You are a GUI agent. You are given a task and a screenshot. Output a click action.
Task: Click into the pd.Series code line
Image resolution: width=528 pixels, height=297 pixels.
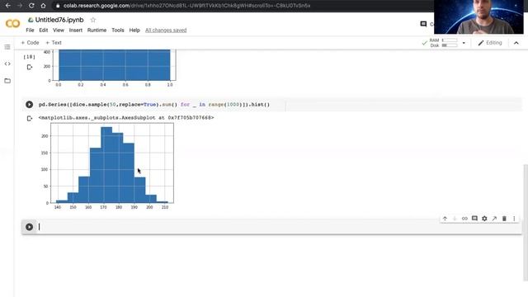(154, 105)
